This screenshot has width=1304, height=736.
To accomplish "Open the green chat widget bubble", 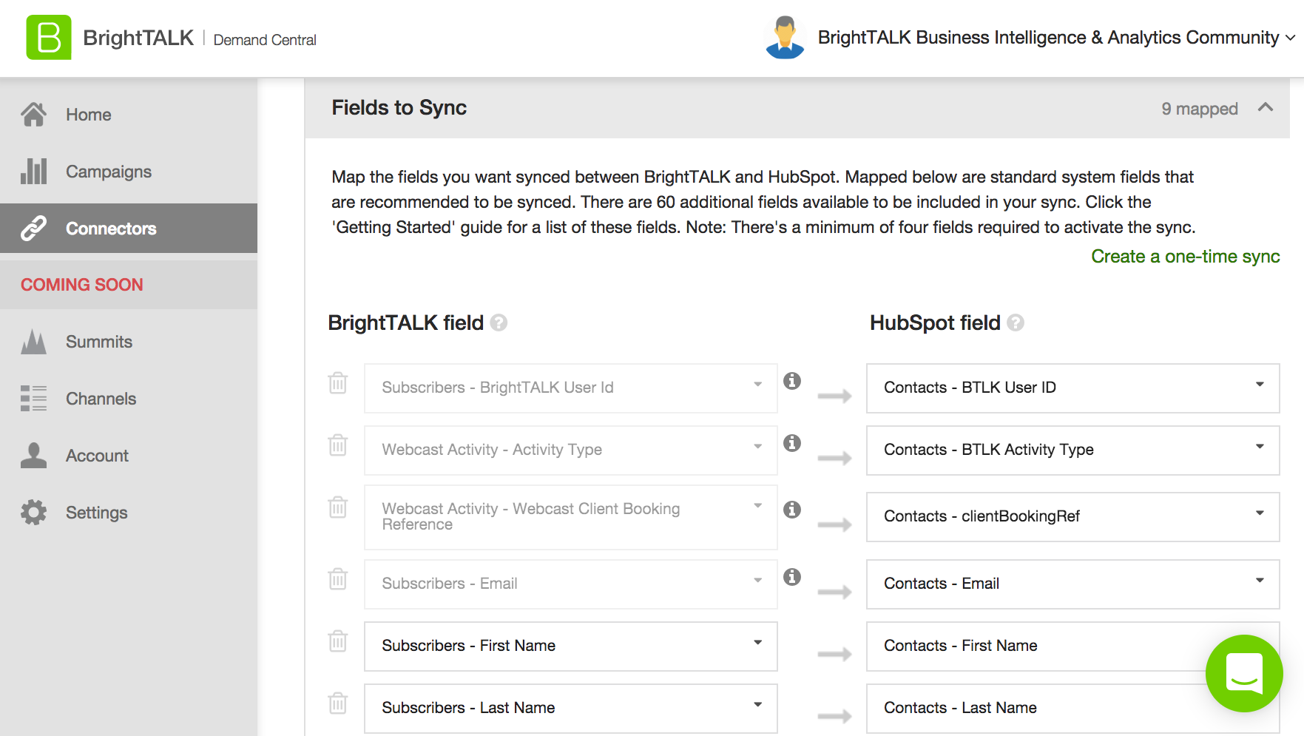I will click(x=1244, y=673).
